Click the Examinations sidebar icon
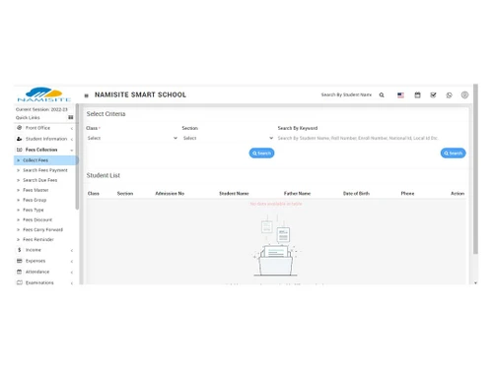 coord(20,282)
